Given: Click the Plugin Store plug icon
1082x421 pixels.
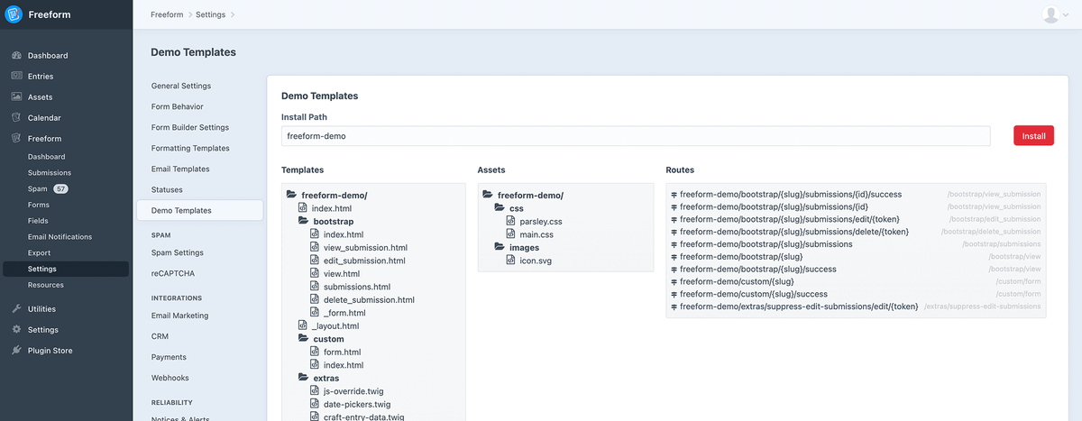Looking at the screenshot, I should 16,351.
